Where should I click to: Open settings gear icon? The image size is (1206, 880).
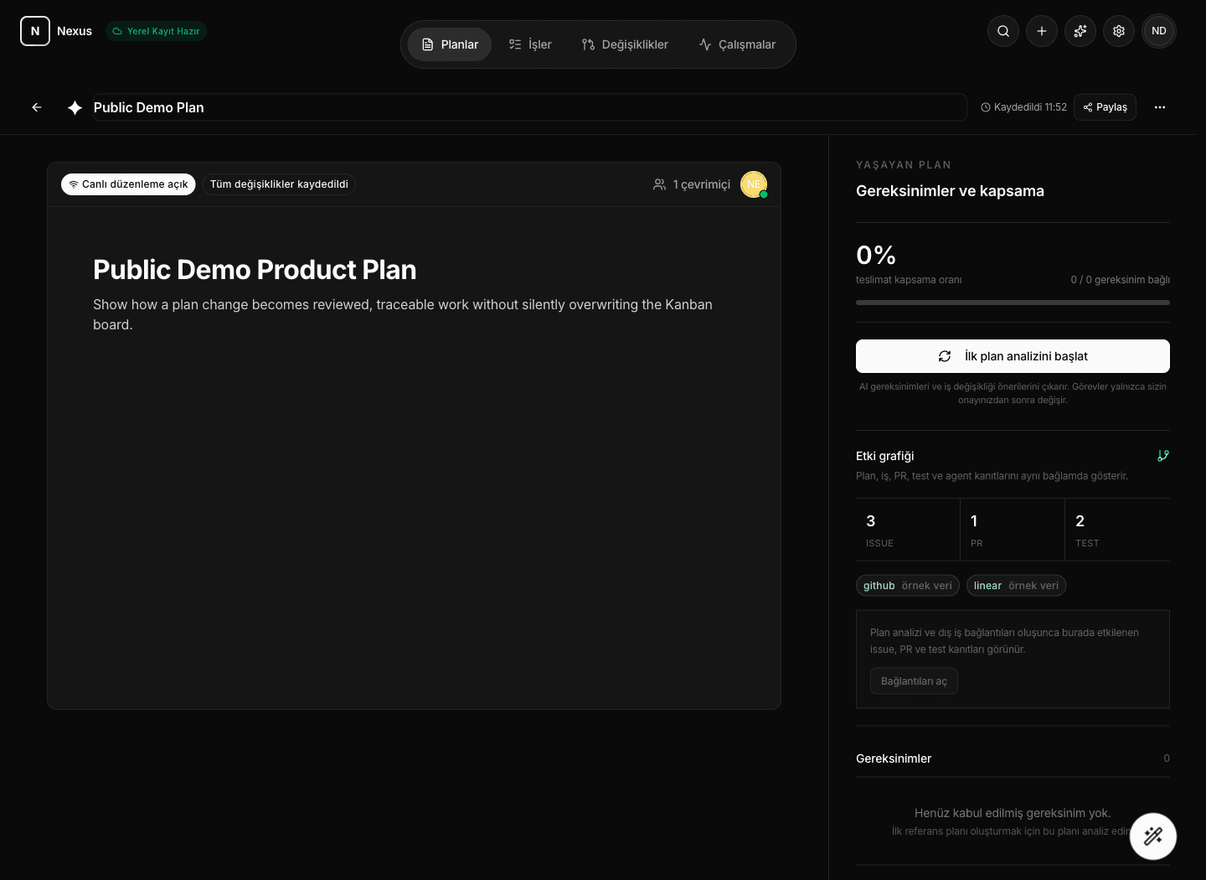[1119, 31]
